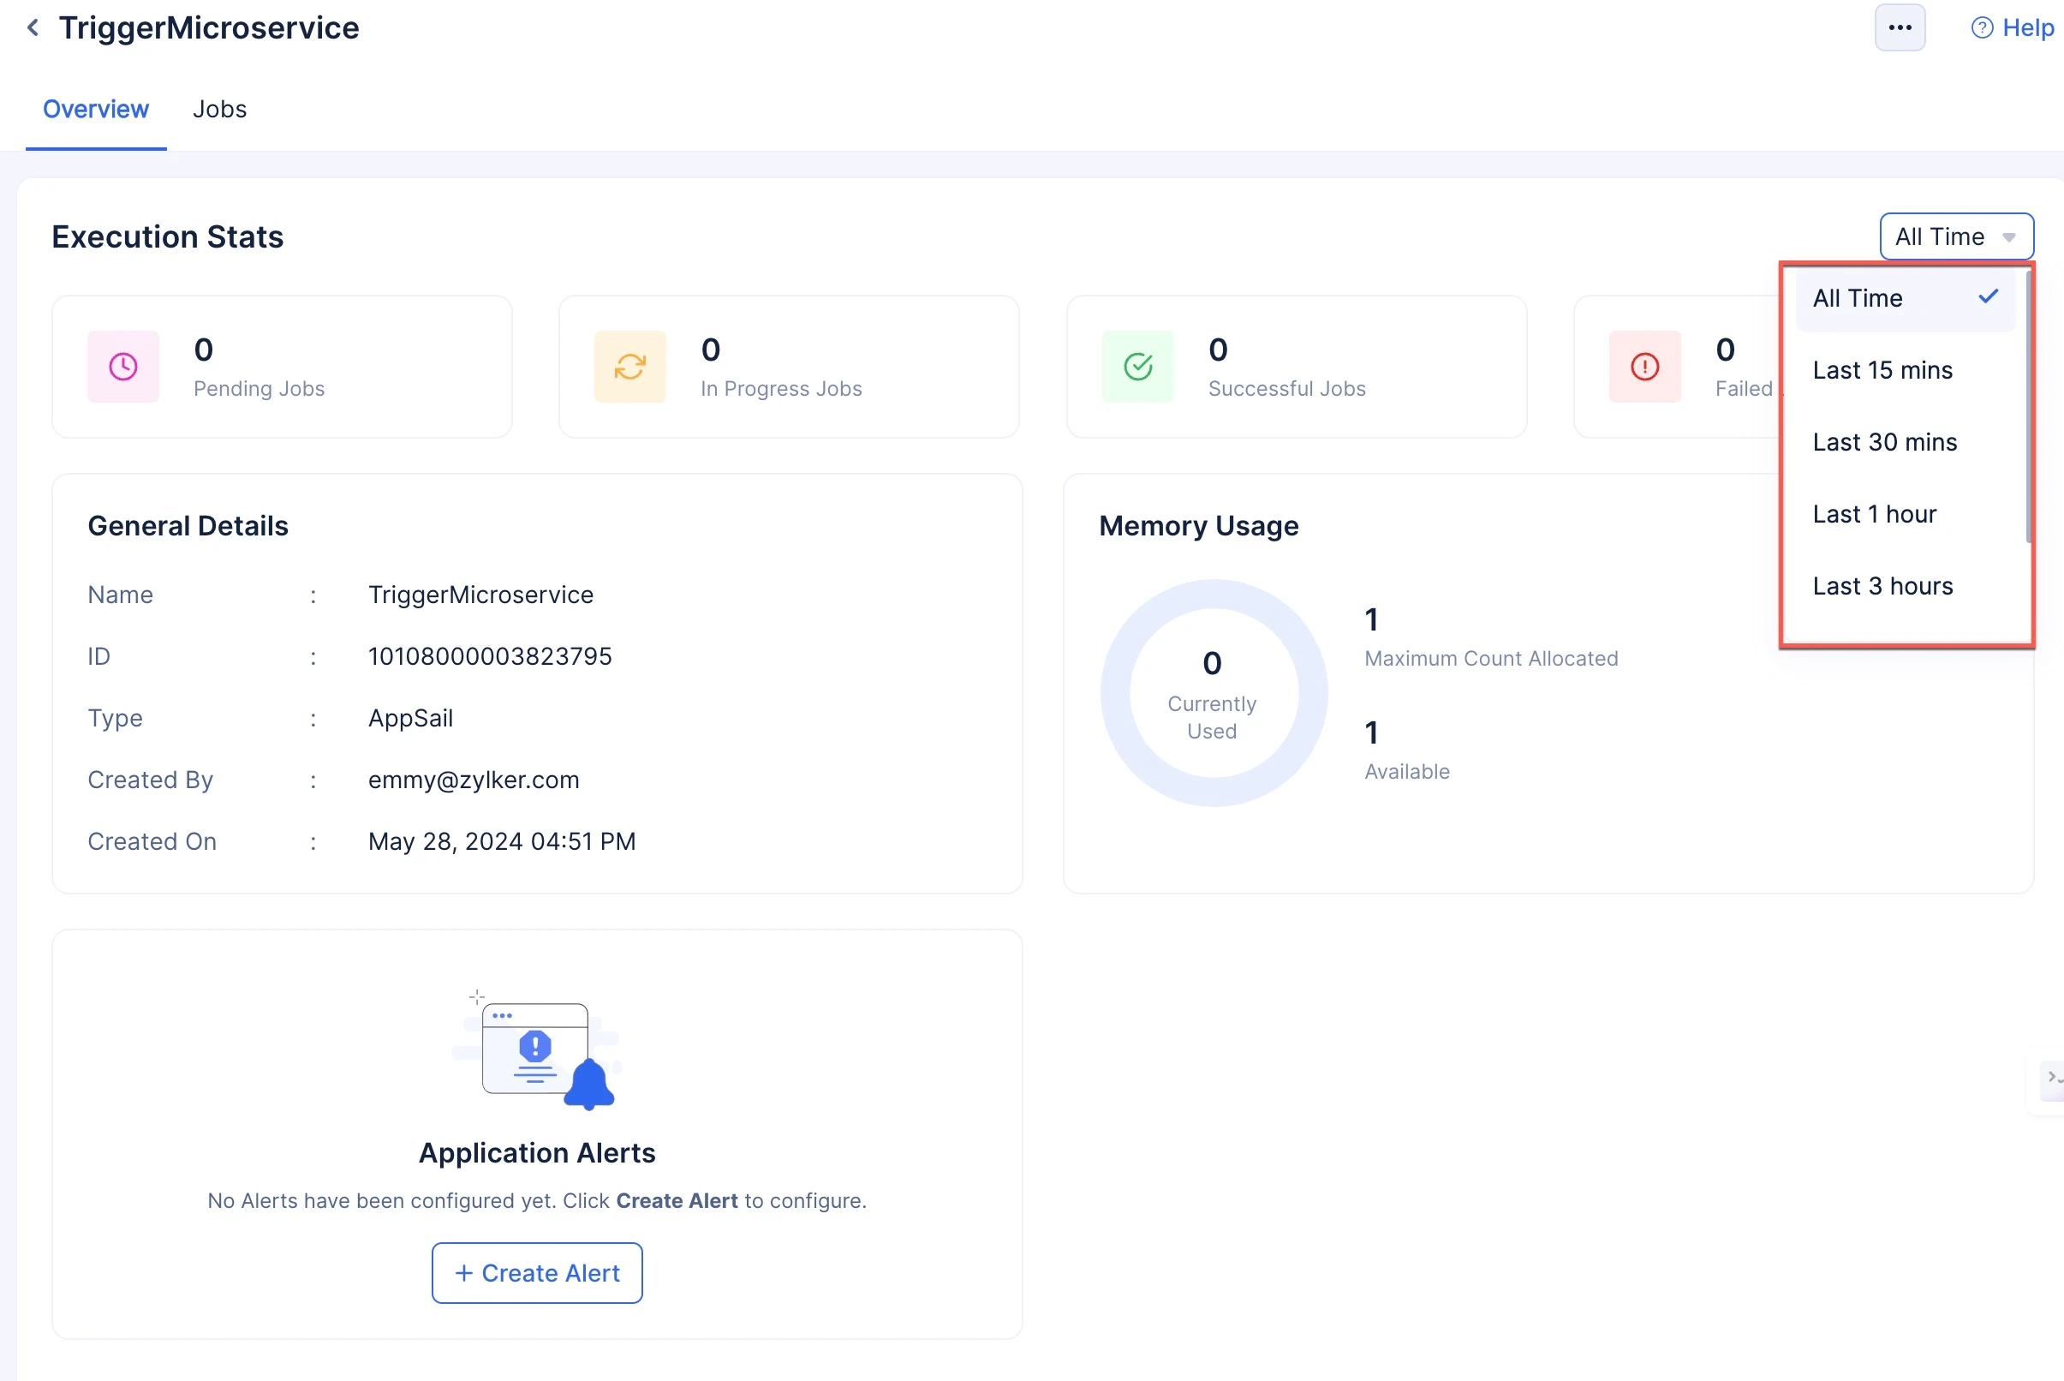The image size is (2064, 1381).
Task: Click the Execution Stats heading
Action: (167, 237)
